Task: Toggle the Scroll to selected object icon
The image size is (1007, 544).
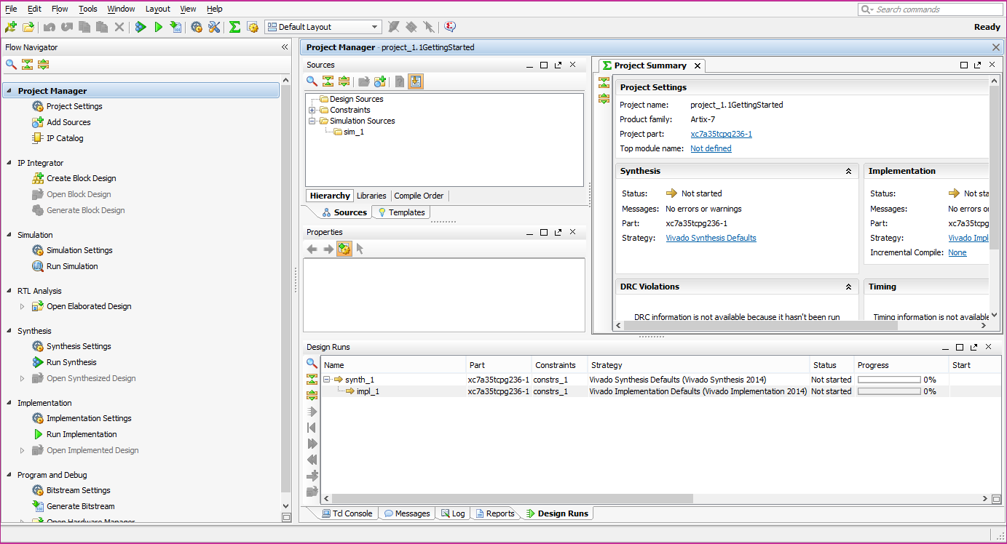Action: [416, 81]
